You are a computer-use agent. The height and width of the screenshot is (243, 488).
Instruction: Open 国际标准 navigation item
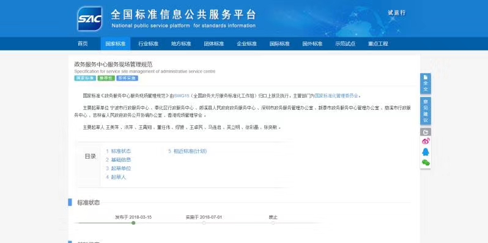[279, 44]
